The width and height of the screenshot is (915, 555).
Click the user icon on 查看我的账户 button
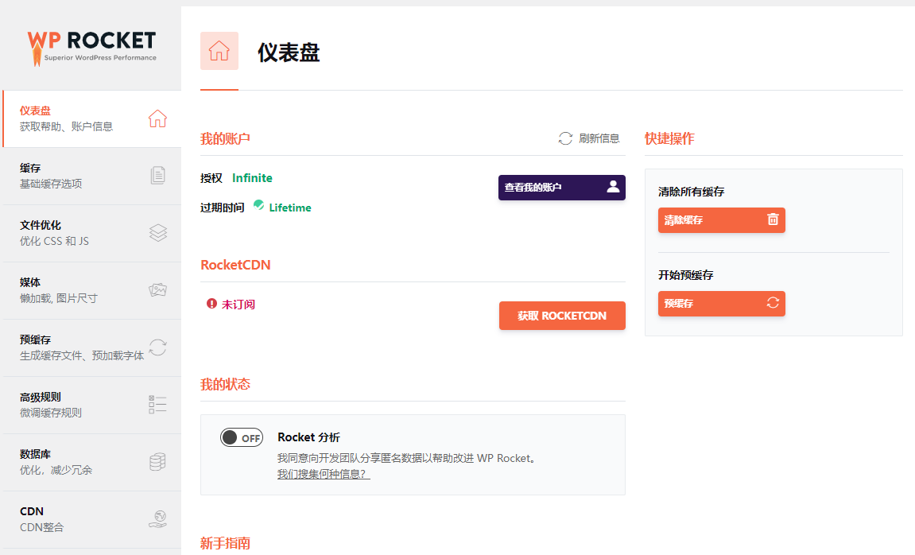(613, 187)
